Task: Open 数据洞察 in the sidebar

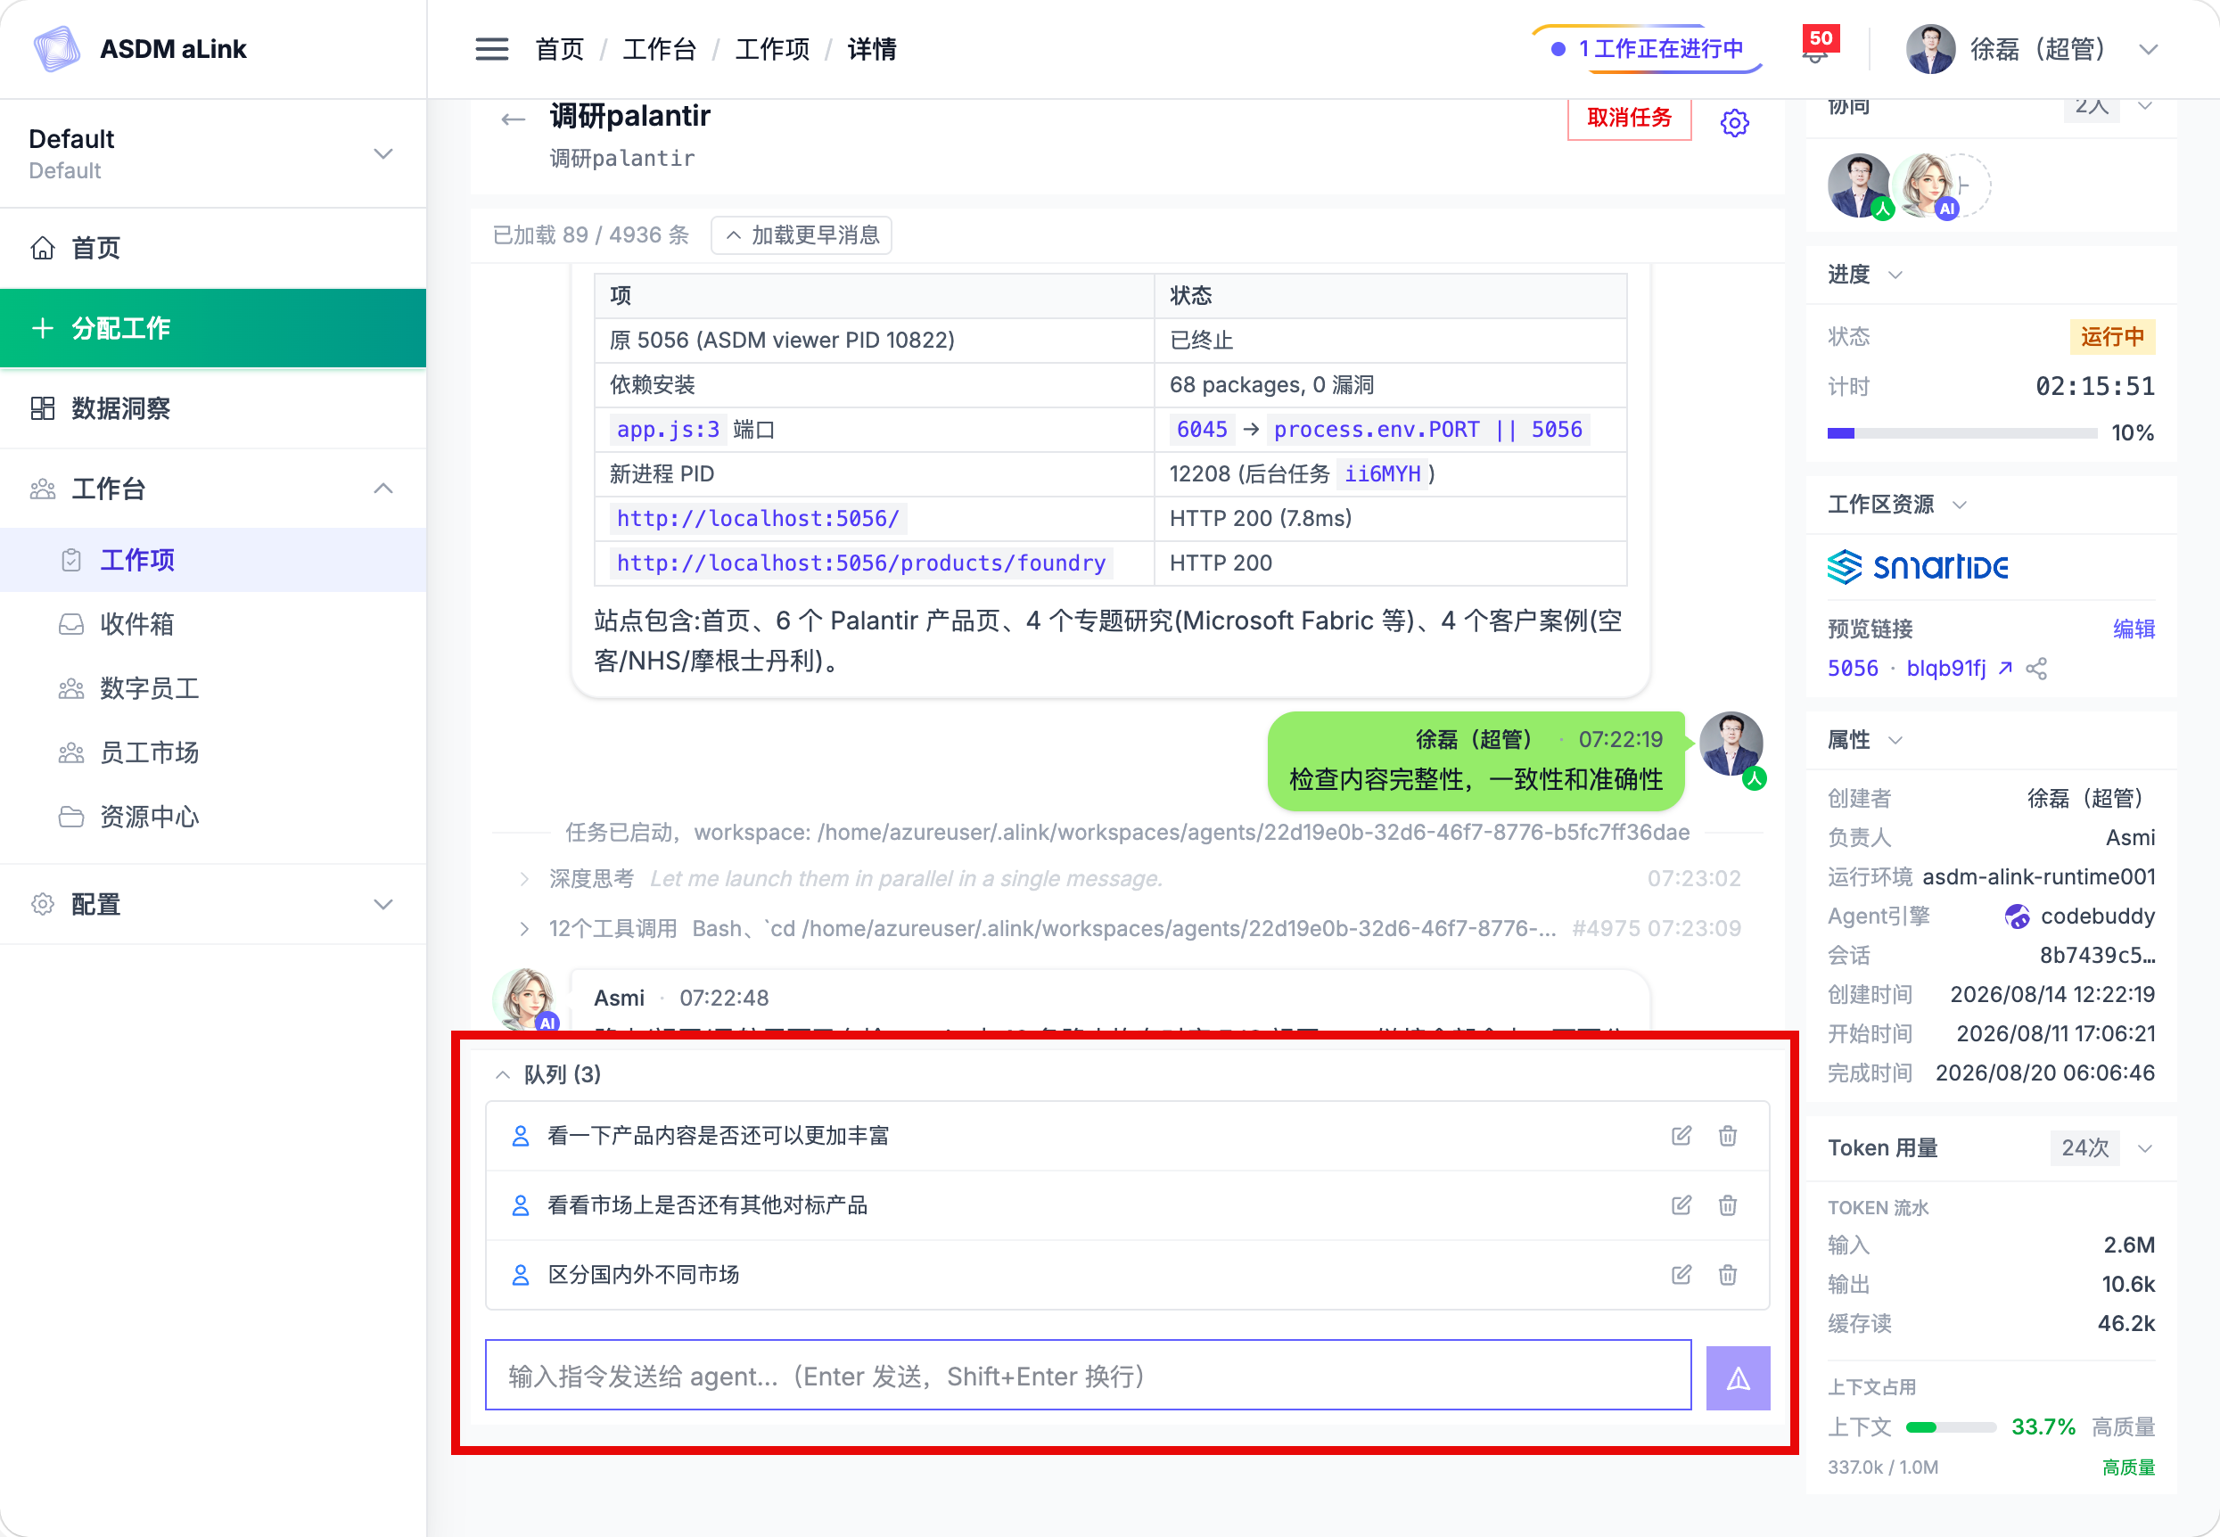Action: pos(213,408)
